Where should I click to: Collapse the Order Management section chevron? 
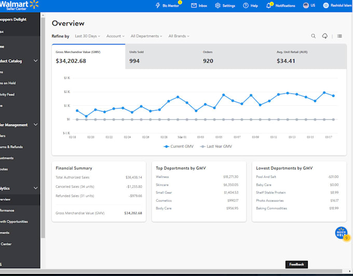point(36,125)
